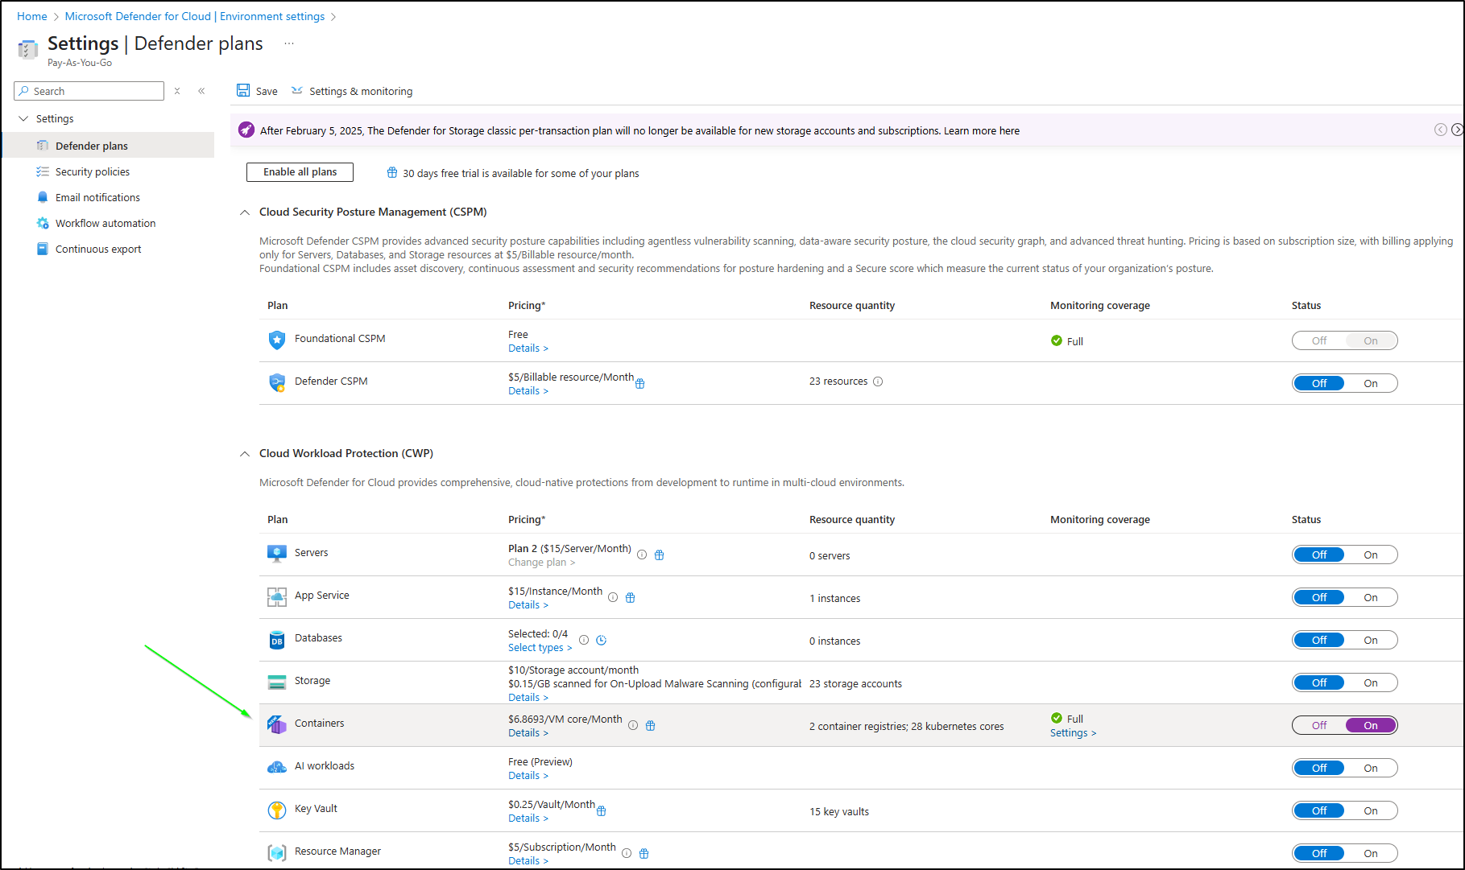This screenshot has width=1465, height=870.
Task: Click info icon next to App Service pricing
Action: (613, 598)
